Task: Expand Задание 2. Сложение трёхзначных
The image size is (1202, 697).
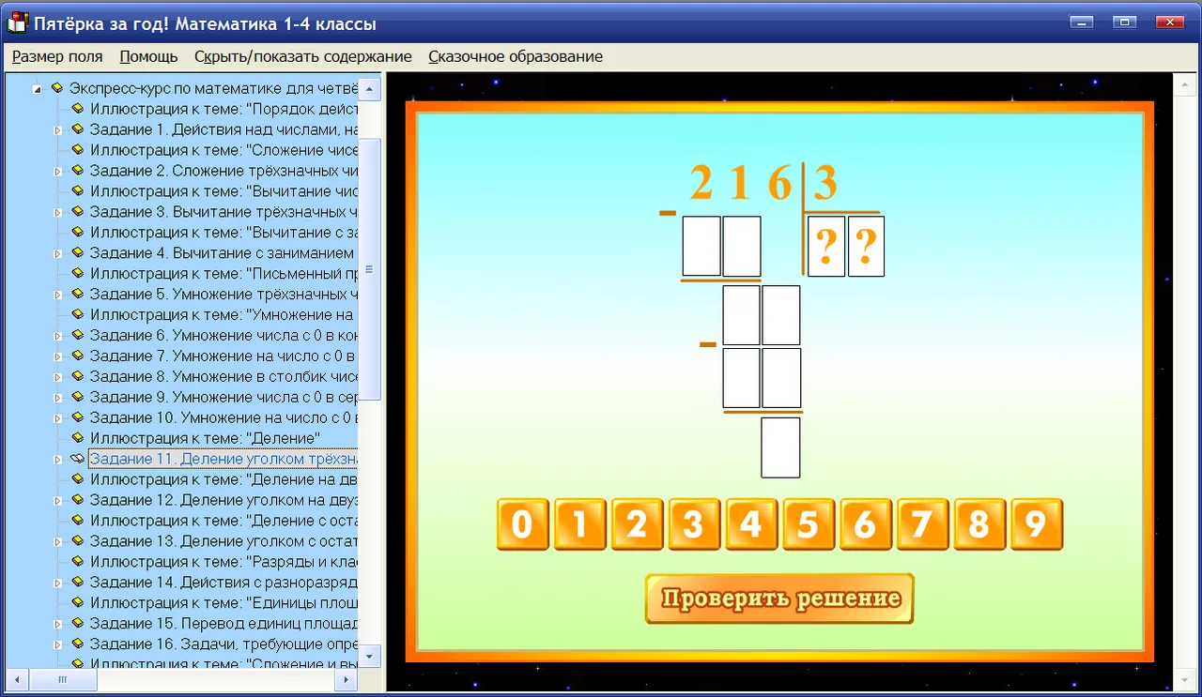Action: [x=58, y=172]
